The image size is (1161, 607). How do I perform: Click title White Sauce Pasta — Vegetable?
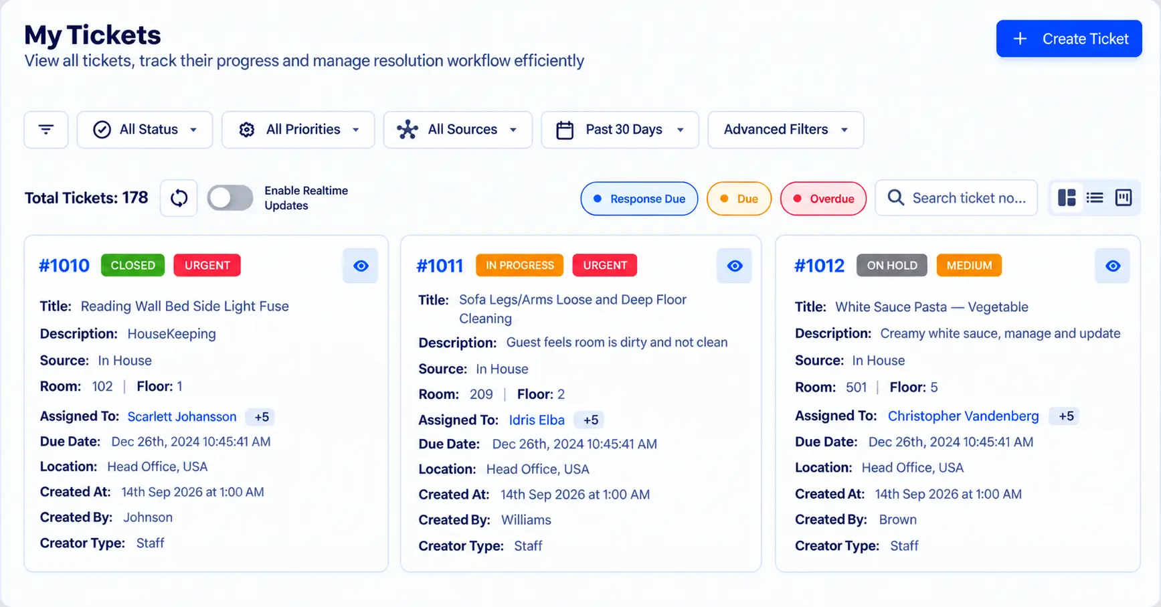click(x=931, y=307)
